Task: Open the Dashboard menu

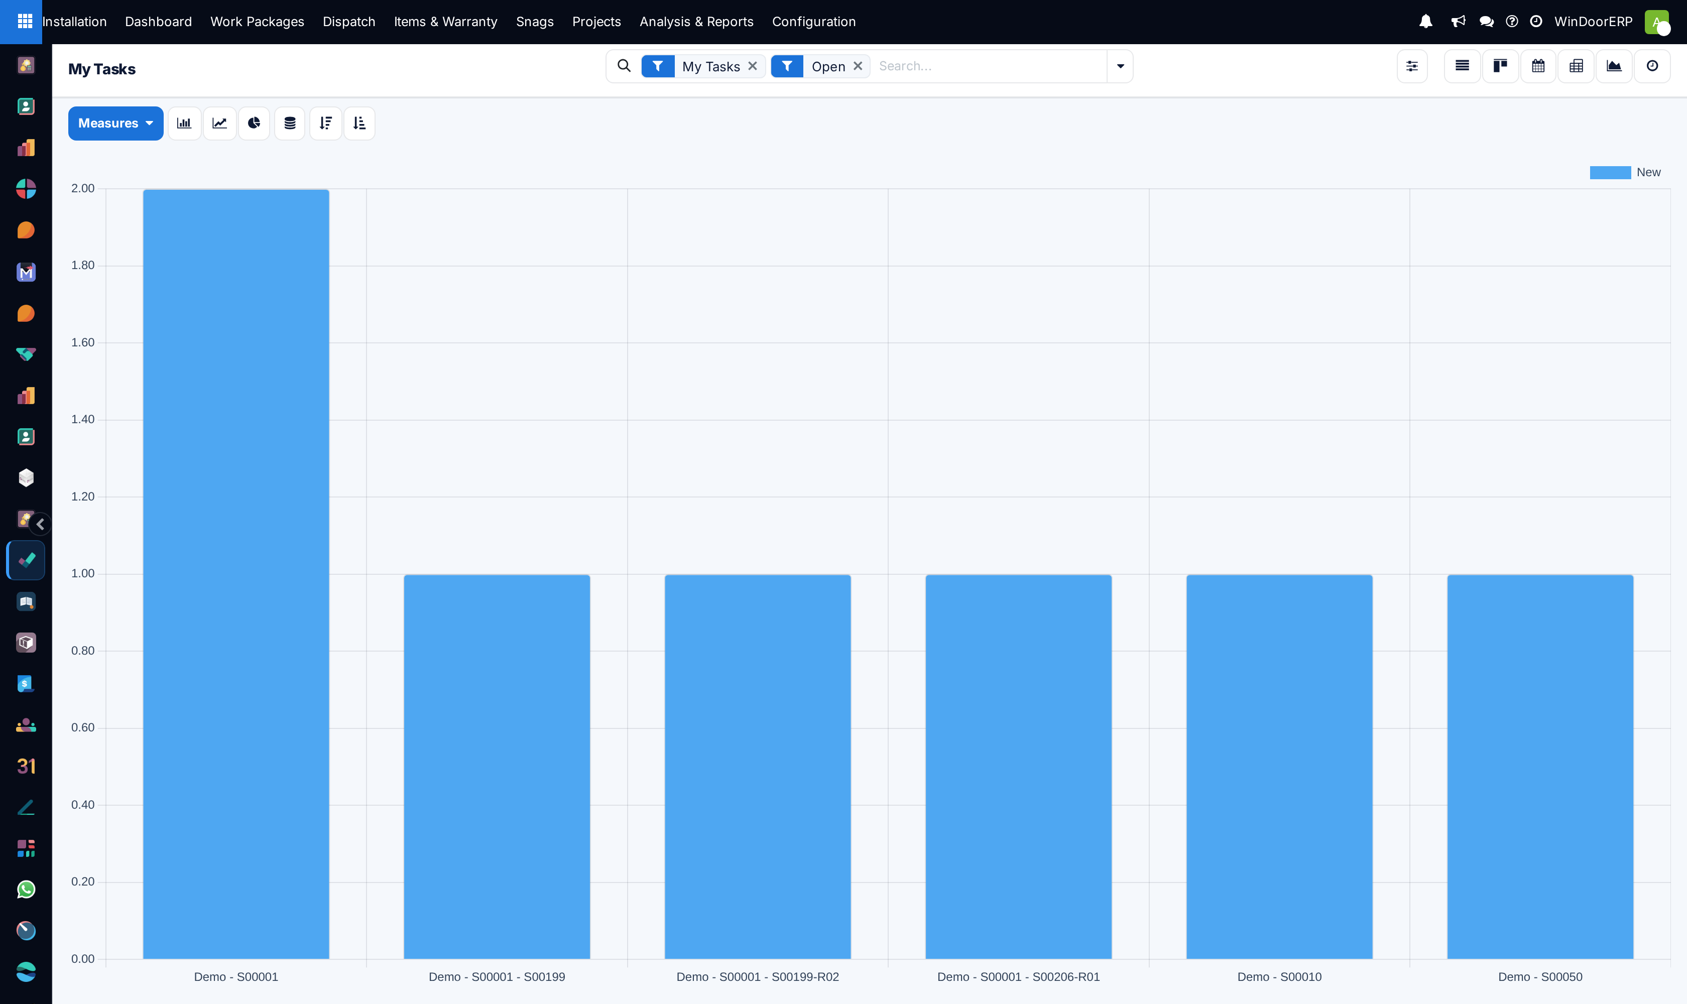Action: [x=158, y=22]
